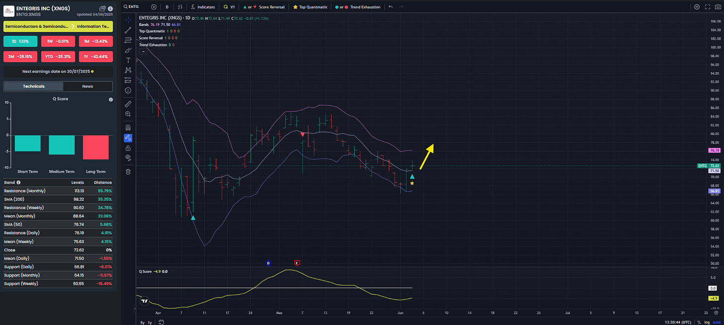The height and width of the screenshot is (325, 724).
Task: Open the Fibonacci retracement tools
Action: (128, 39)
